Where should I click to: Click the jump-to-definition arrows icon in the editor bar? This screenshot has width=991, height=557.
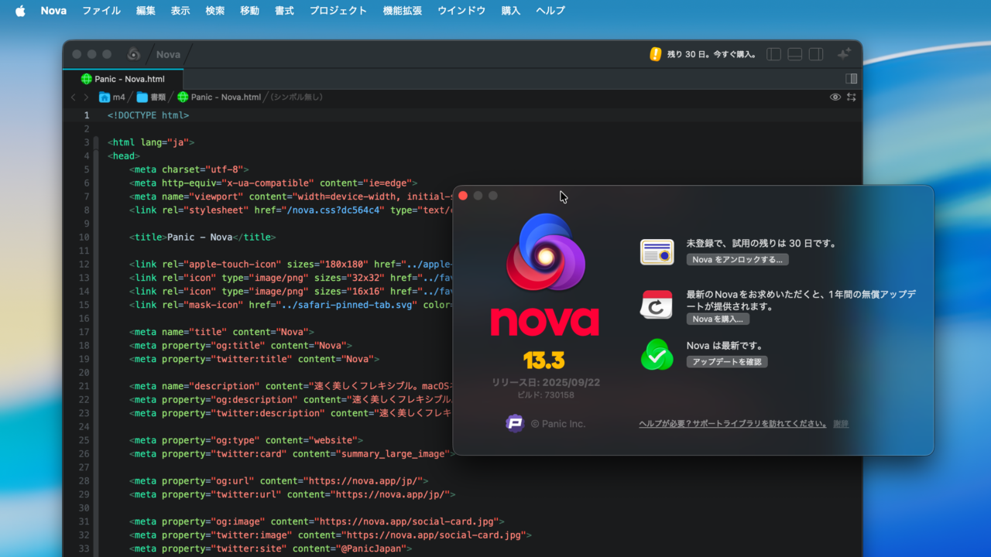point(852,97)
